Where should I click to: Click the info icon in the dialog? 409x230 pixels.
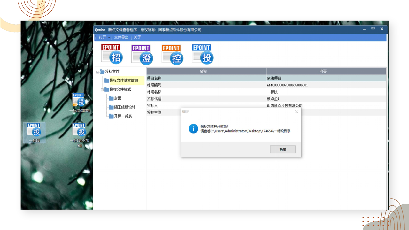pyautogui.click(x=193, y=129)
